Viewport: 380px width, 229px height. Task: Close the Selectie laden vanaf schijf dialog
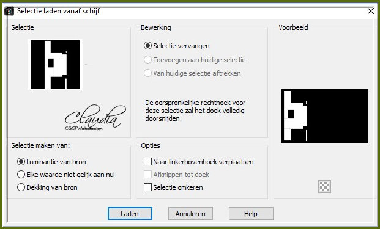371,11
